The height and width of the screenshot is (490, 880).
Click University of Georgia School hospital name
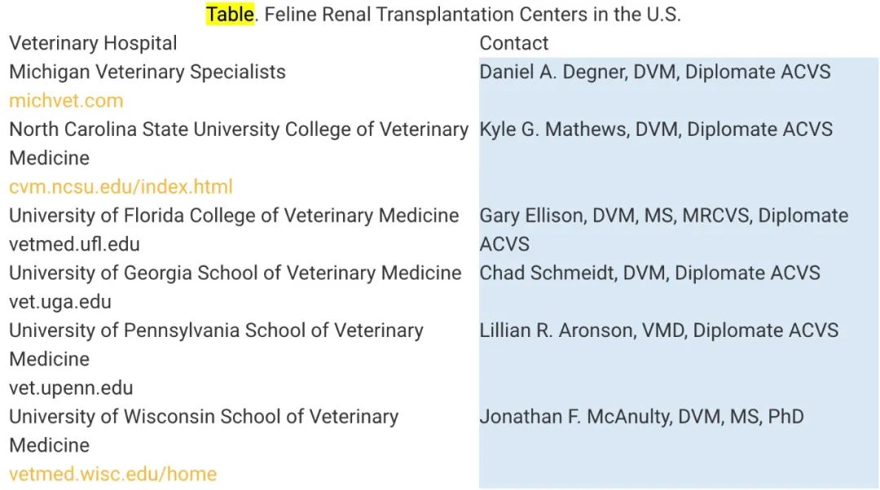tap(235, 273)
